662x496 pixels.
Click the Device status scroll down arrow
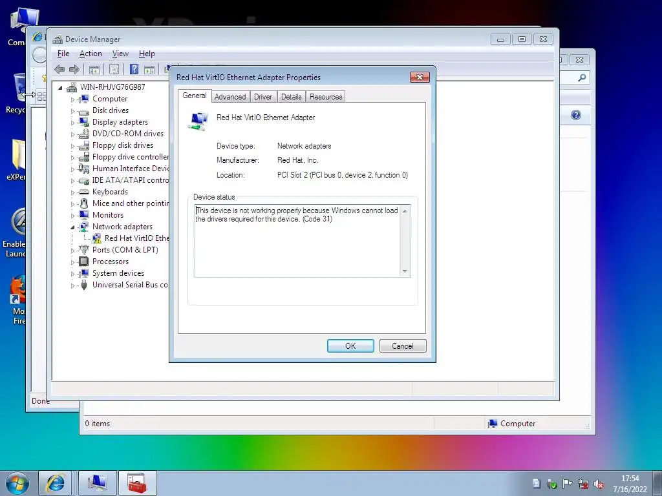405,271
